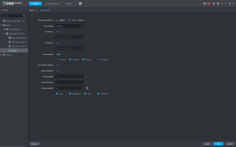Click the Unlock Method help icon
The image size is (236, 147).
tap(87, 88)
